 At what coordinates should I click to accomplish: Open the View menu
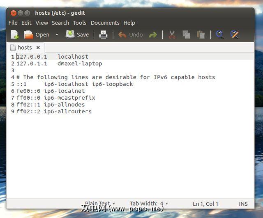[42, 23]
